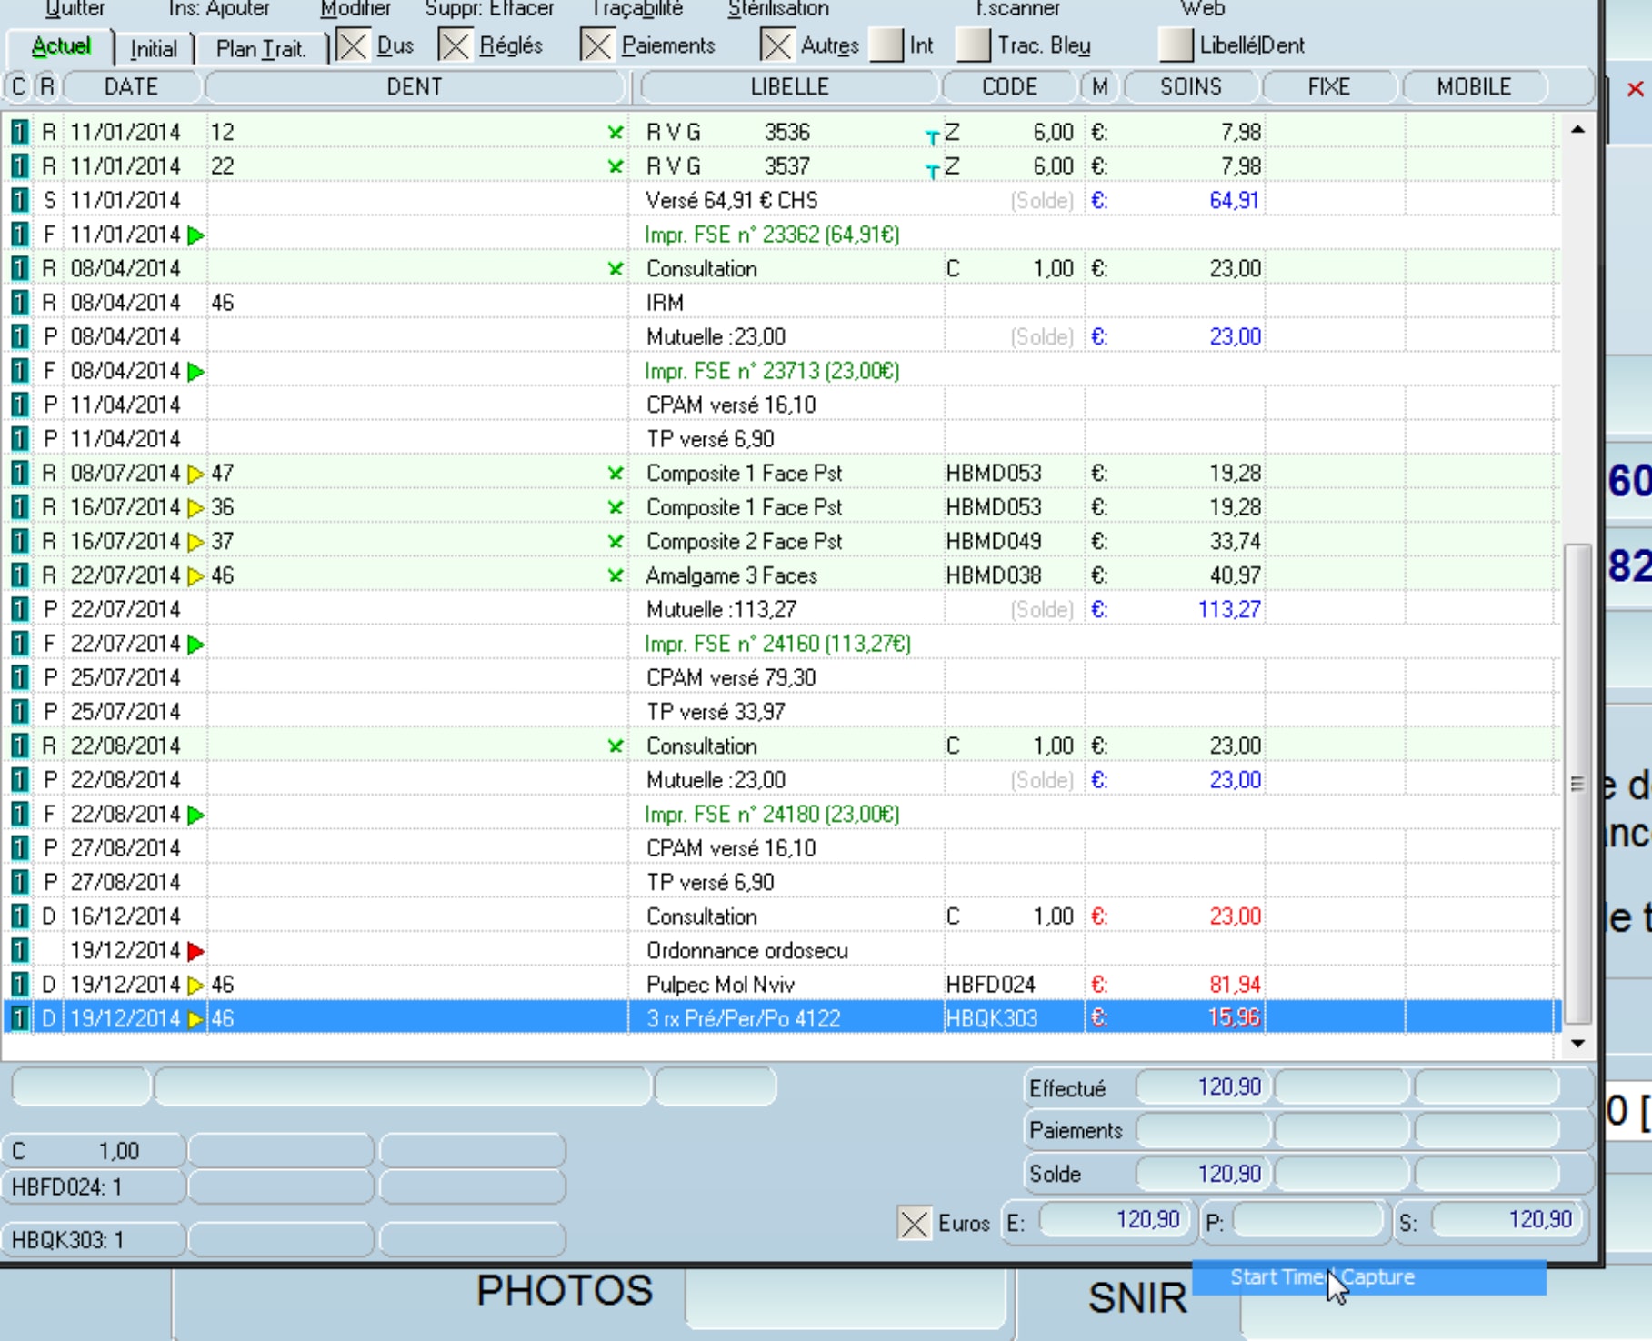Screen dimensions: 1652x1341
Task: Click green arrow on FSE n° 24160 row
Action: coord(195,645)
